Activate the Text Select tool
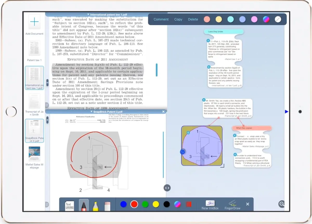Viewport: 312px width, 224px height. tap(69, 206)
